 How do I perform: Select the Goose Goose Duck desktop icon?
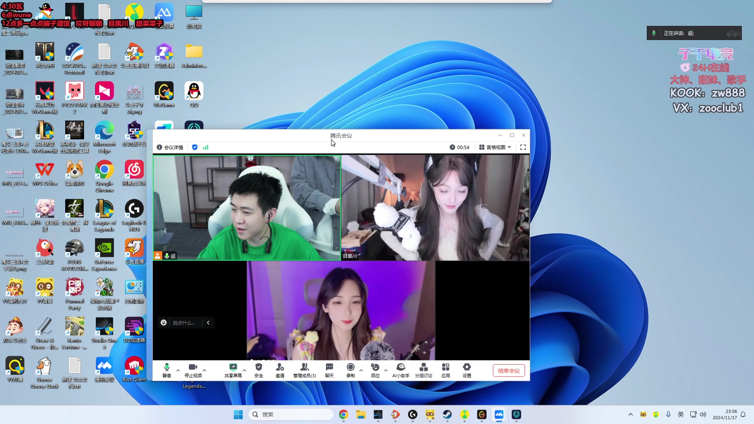44,373
